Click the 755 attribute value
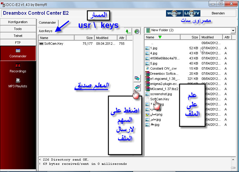 point(122,44)
